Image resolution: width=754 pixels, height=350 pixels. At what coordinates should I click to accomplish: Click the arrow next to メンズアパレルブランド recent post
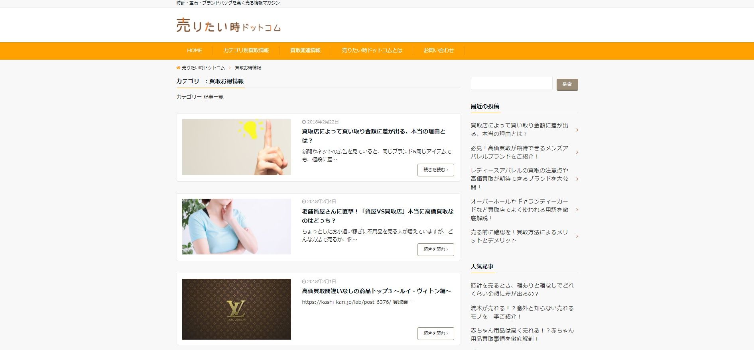coord(577,152)
